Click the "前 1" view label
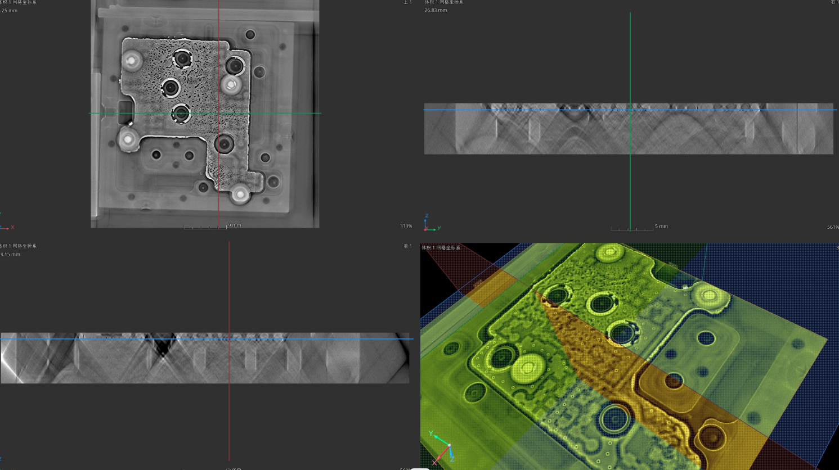This screenshot has height=470, width=839. pyautogui.click(x=408, y=246)
